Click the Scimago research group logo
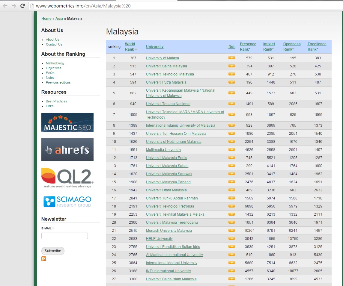This screenshot has width=343, height=286. point(67,202)
